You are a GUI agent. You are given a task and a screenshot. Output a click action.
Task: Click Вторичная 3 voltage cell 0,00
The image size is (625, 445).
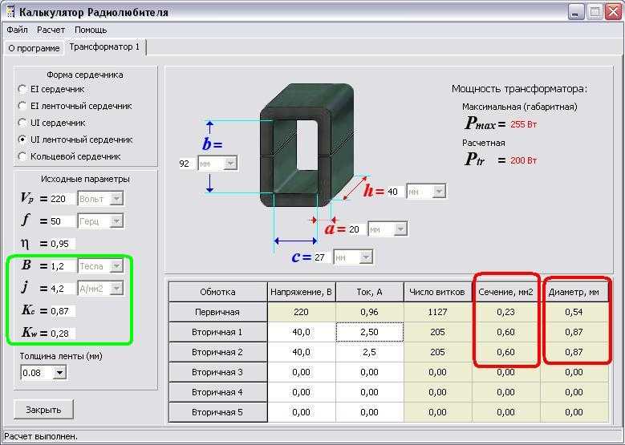(x=302, y=372)
